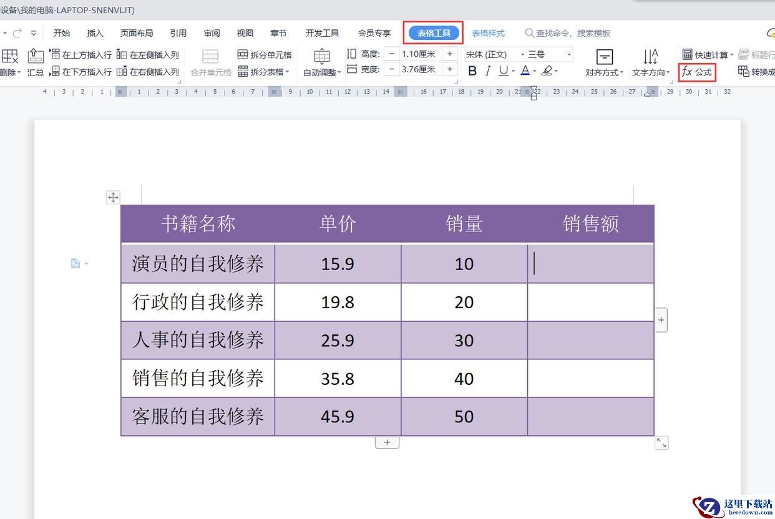Click the 汇总 summary icon
The width and height of the screenshot is (775, 519).
click(x=36, y=62)
